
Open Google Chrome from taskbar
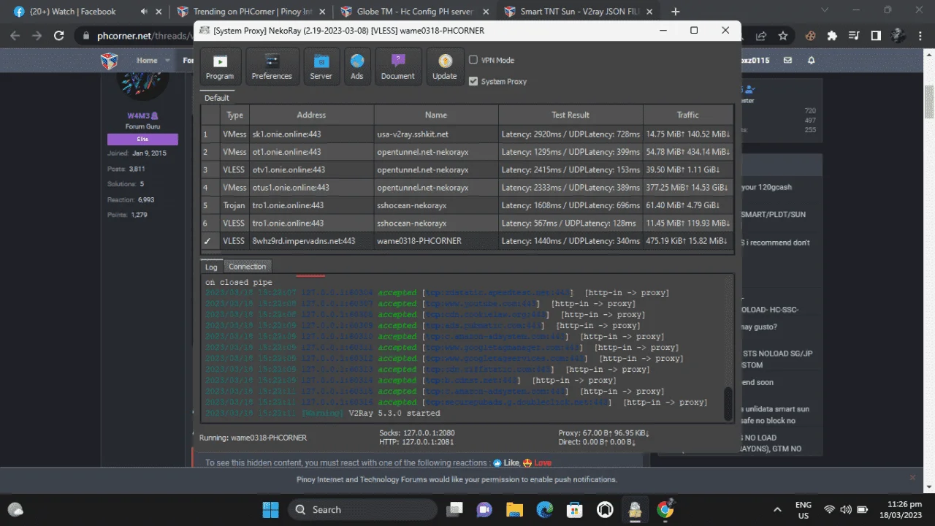pos(665,509)
